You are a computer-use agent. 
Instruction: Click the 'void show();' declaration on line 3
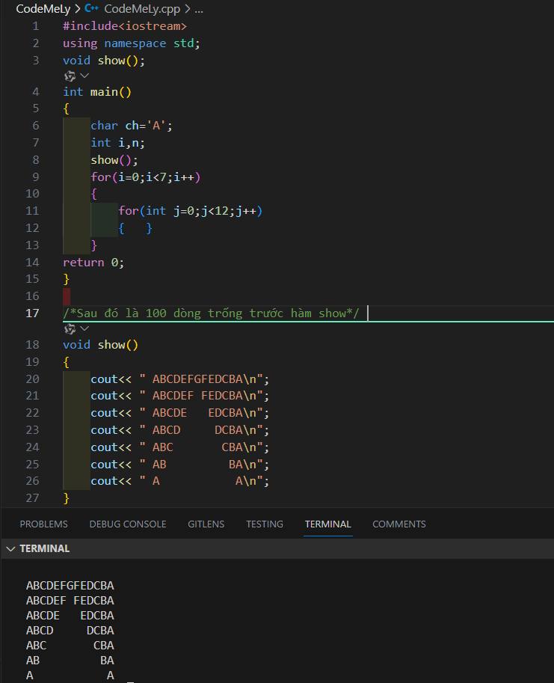pyautogui.click(x=104, y=60)
